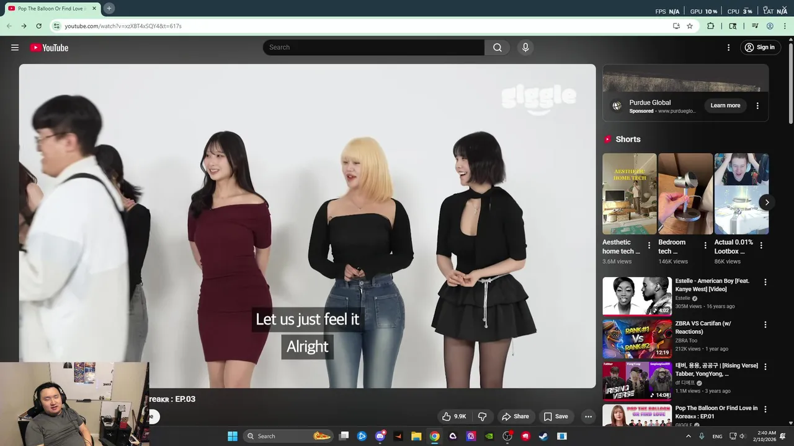Viewport: 794px width, 446px height.
Task: Open the Actual 0.01% Lootbox Short
Action: point(741,194)
